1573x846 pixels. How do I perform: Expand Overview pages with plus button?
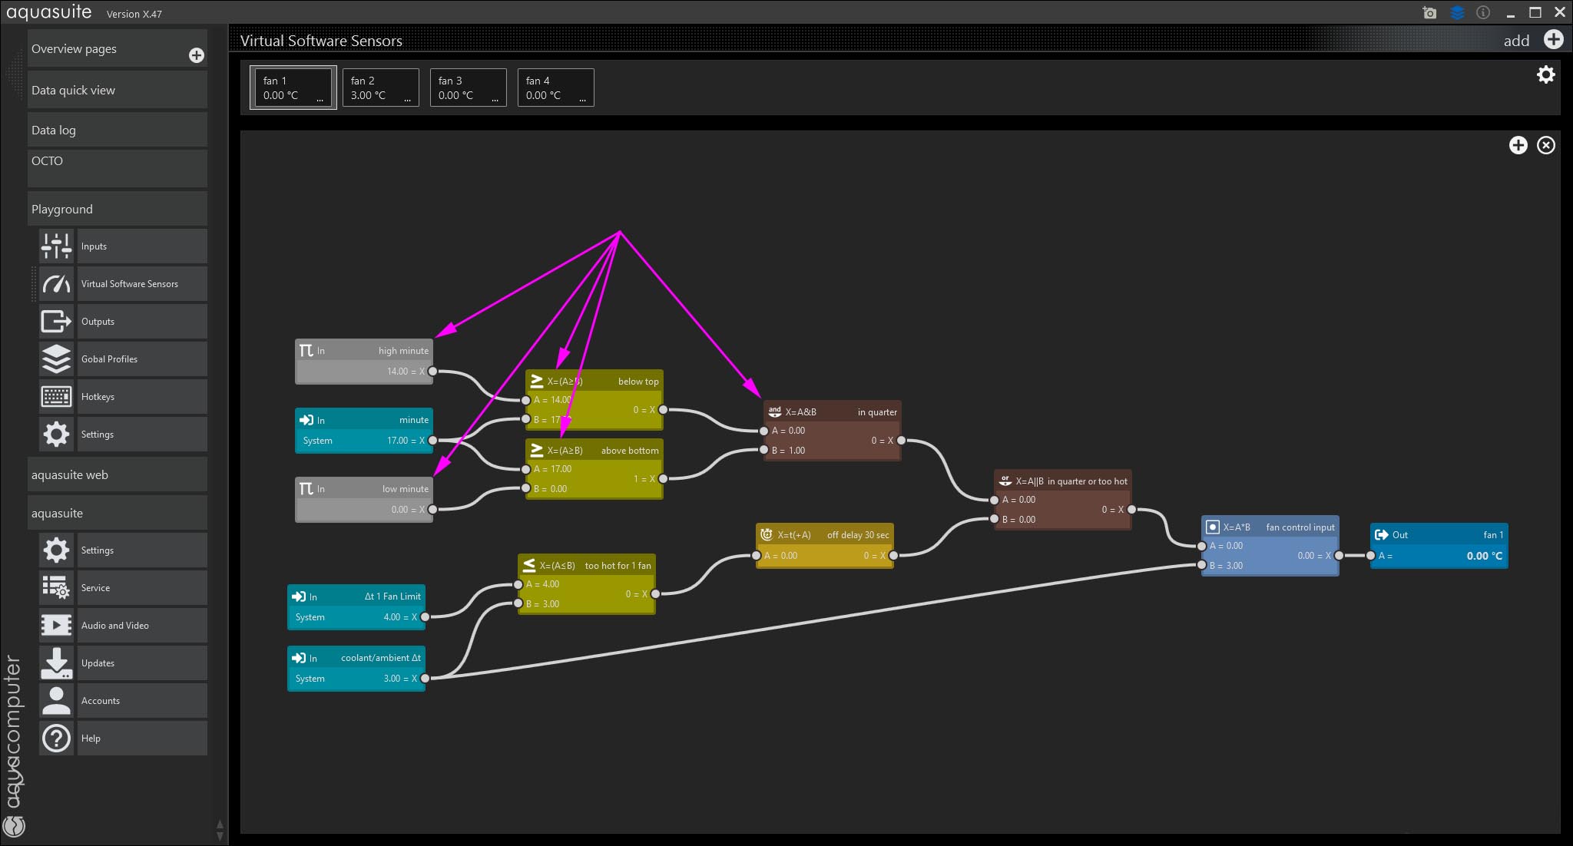196,55
